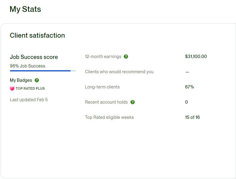Click help icon beside Recent account holds
Screen dimensions: 236x179
[133, 102]
